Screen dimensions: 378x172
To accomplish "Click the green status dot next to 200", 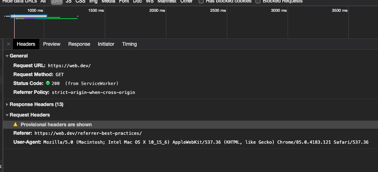I will [48, 83].
